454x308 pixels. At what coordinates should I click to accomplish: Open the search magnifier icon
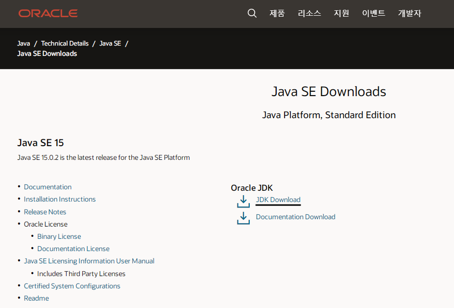(x=252, y=13)
